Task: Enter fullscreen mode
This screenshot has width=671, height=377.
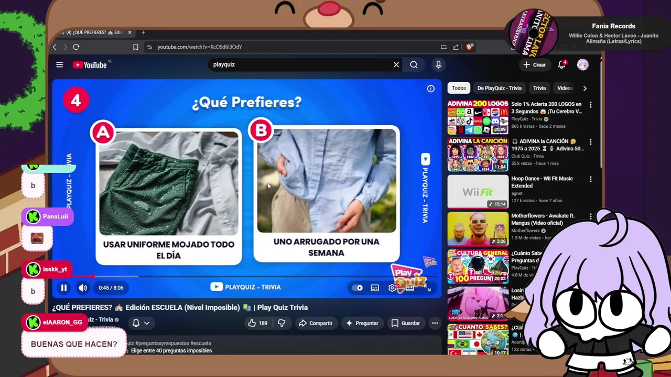Action: 427,287
